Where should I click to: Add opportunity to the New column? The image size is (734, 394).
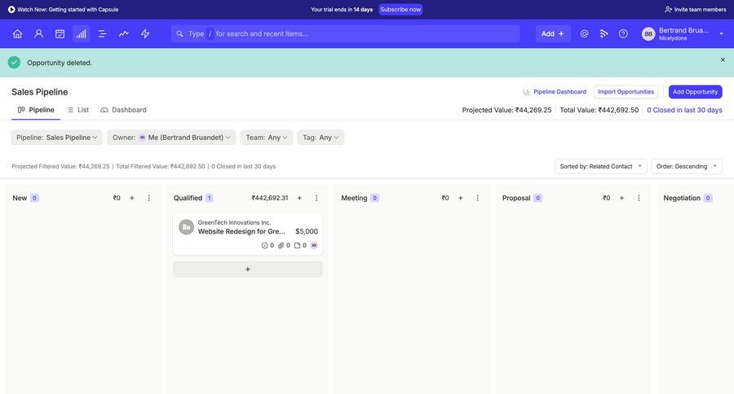(x=132, y=198)
